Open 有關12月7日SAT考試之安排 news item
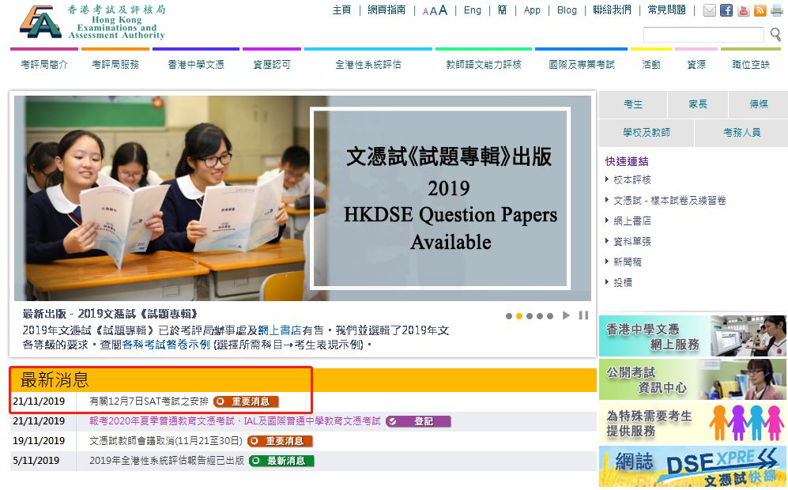788x490 pixels. 149,401
